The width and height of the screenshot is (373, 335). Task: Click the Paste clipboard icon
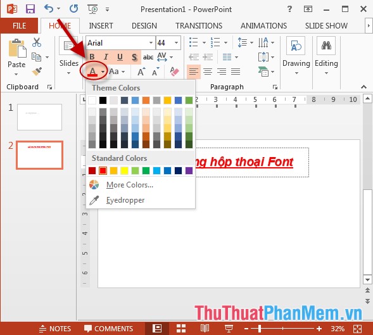(x=17, y=48)
